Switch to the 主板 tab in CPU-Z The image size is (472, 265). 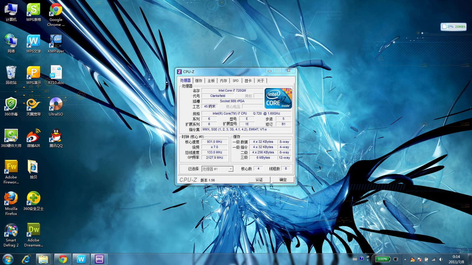point(211,81)
